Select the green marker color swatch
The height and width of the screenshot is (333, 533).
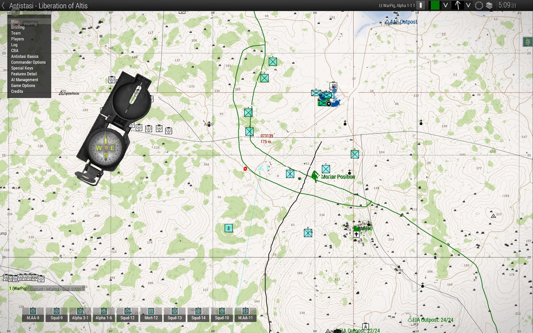(x=434, y=5)
